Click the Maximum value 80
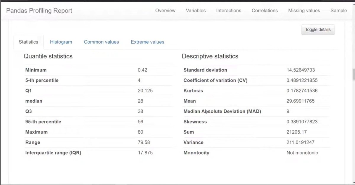 [140, 132]
